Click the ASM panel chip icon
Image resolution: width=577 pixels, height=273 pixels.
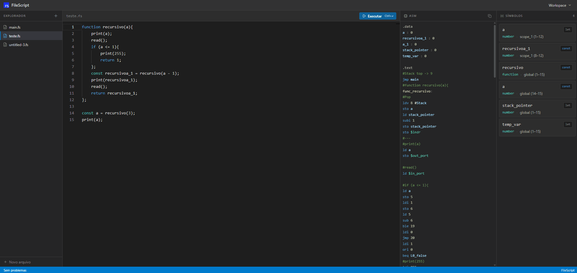click(x=406, y=16)
